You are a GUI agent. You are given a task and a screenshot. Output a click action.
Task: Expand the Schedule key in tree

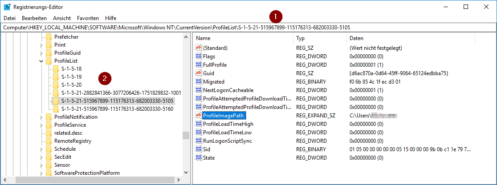coord(41,149)
